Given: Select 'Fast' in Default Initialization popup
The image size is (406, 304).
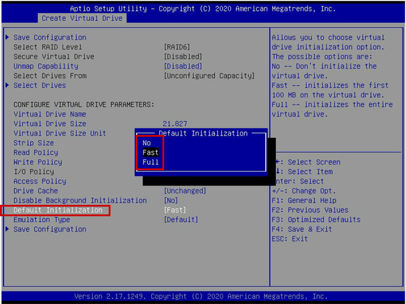Looking at the screenshot, I should tap(150, 152).
